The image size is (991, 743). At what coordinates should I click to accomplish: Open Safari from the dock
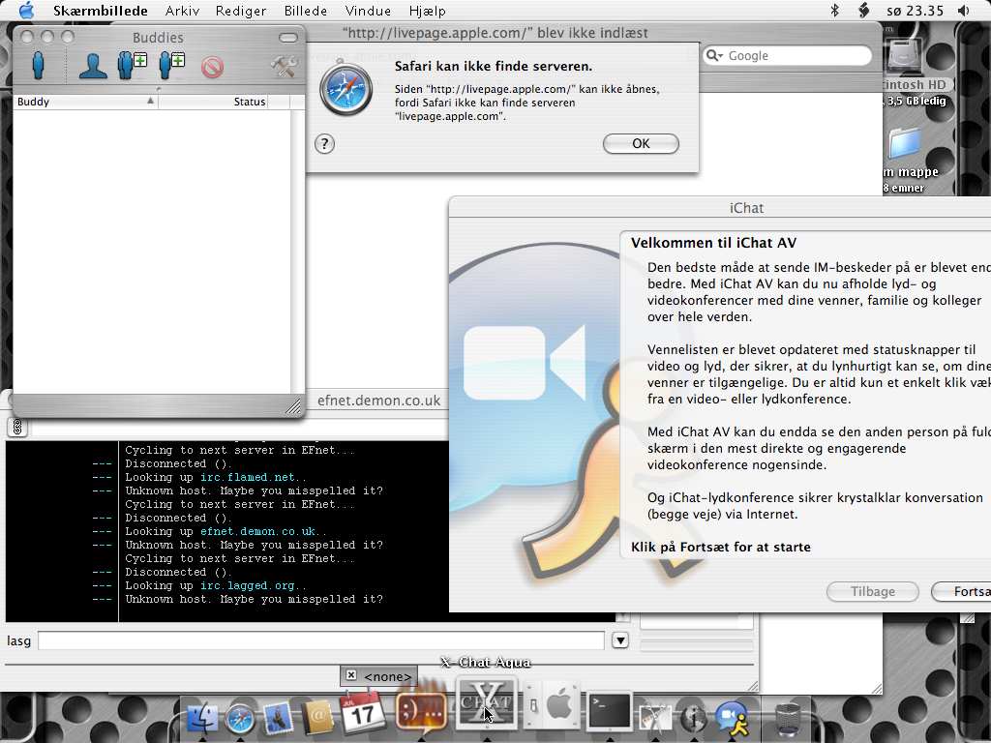coord(240,717)
